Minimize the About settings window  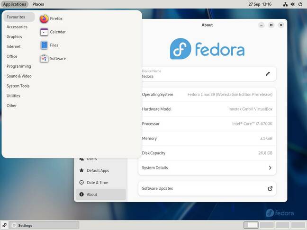[x=262, y=25]
